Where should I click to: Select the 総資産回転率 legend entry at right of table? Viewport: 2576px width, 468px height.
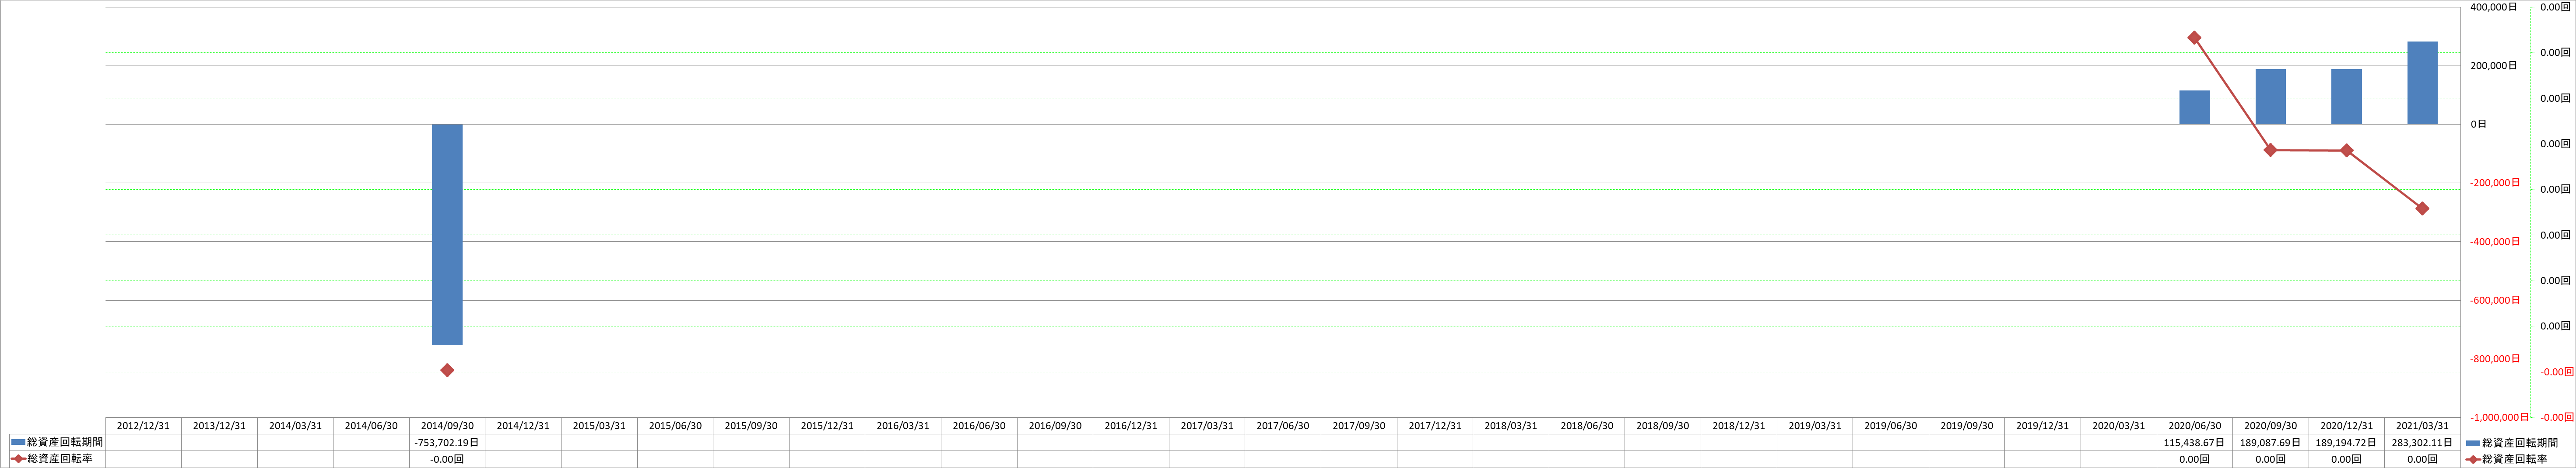[x=2505, y=459]
